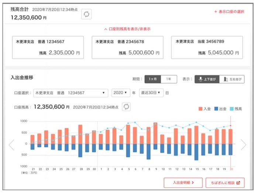This screenshot has width=257, height=193.
Task: Click the 単位：万円 unit note
Action: point(29,173)
